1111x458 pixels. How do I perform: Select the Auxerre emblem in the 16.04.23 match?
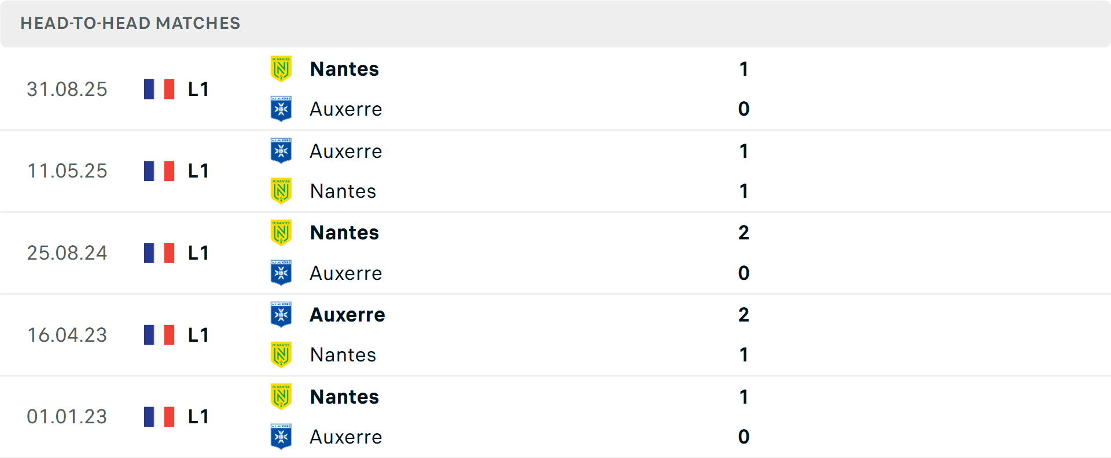[x=281, y=315]
